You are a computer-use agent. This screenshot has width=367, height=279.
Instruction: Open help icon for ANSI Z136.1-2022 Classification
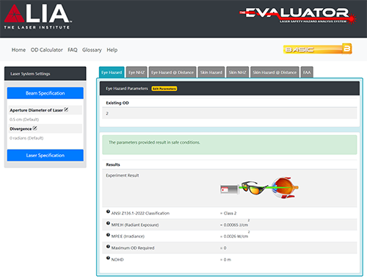[x=108, y=211]
